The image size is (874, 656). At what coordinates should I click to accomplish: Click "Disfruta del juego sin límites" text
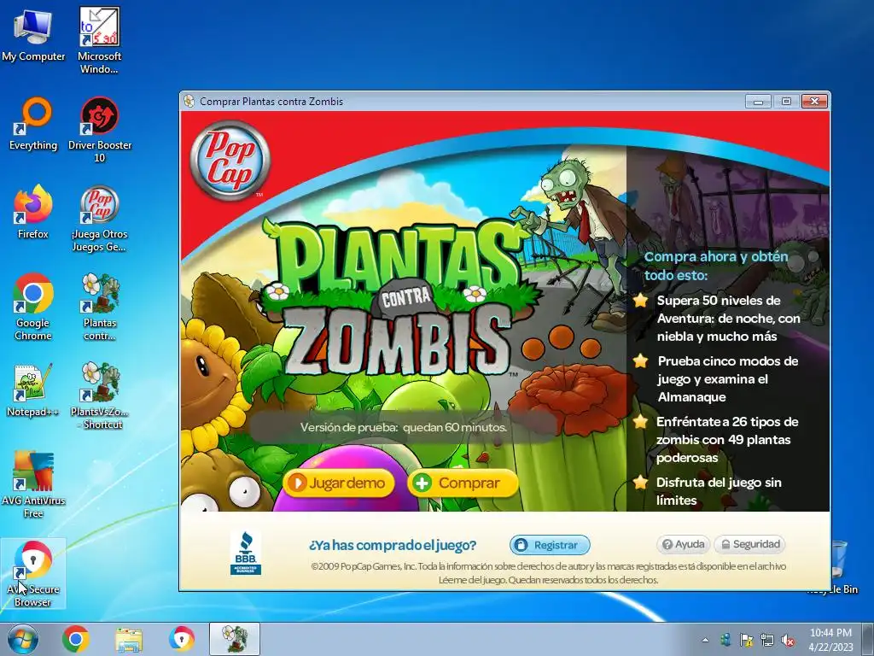pos(719,491)
